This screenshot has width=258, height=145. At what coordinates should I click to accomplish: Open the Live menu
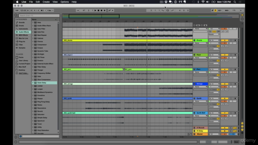click(24, 2)
